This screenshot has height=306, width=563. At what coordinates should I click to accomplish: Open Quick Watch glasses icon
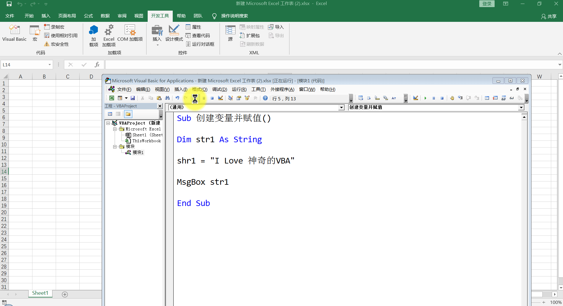pyautogui.click(x=512, y=98)
